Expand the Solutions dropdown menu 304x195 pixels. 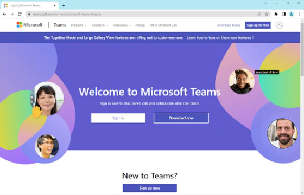pos(100,25)
